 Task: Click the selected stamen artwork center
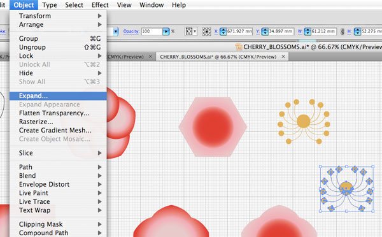coord(346,189)
